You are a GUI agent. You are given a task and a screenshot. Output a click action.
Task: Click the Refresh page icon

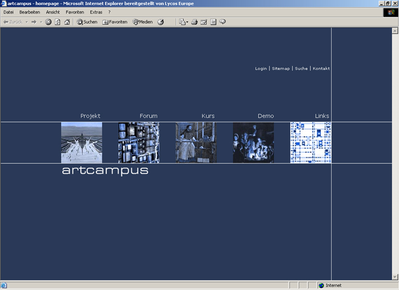58,22
